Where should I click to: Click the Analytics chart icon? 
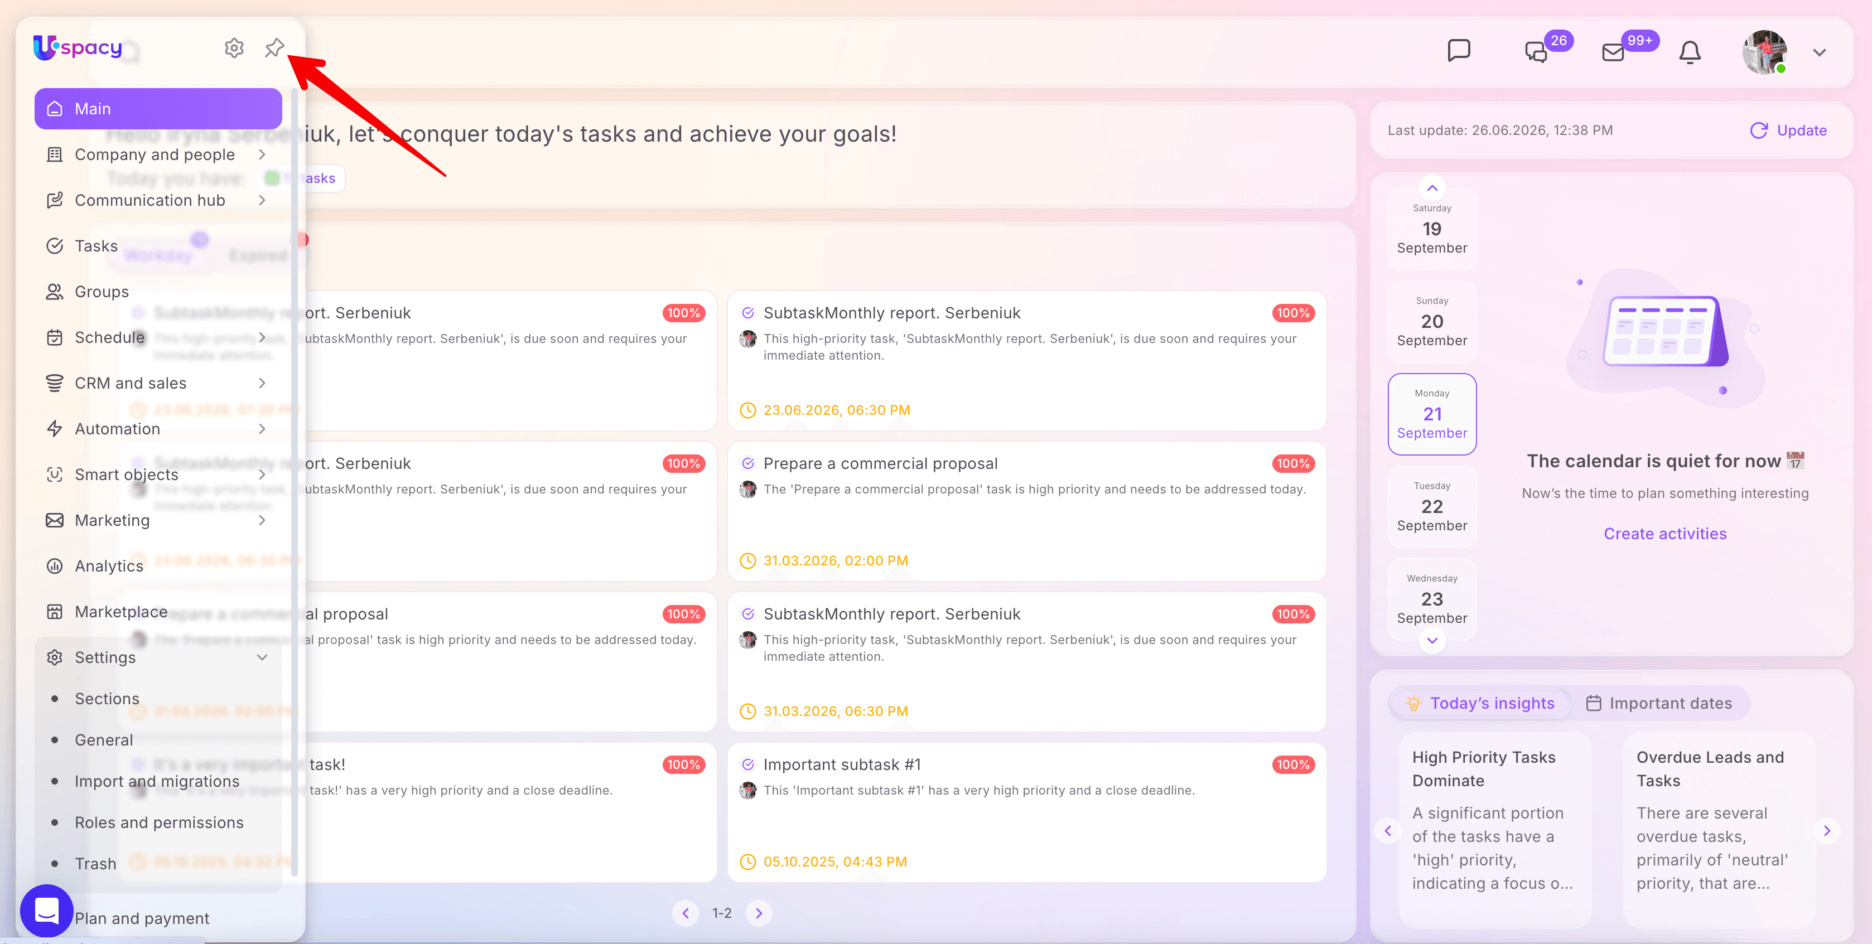[x=55, y=567]
